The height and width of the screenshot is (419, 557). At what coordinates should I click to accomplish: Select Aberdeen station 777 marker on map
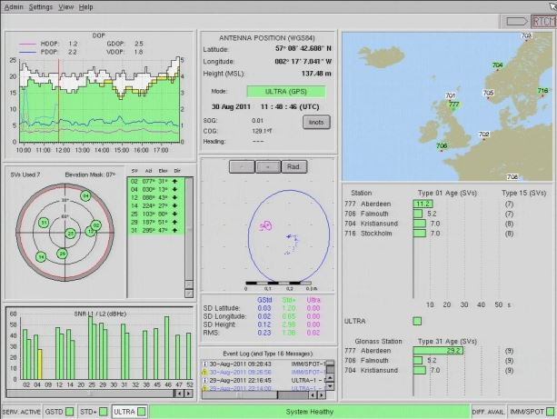(454, 105)
